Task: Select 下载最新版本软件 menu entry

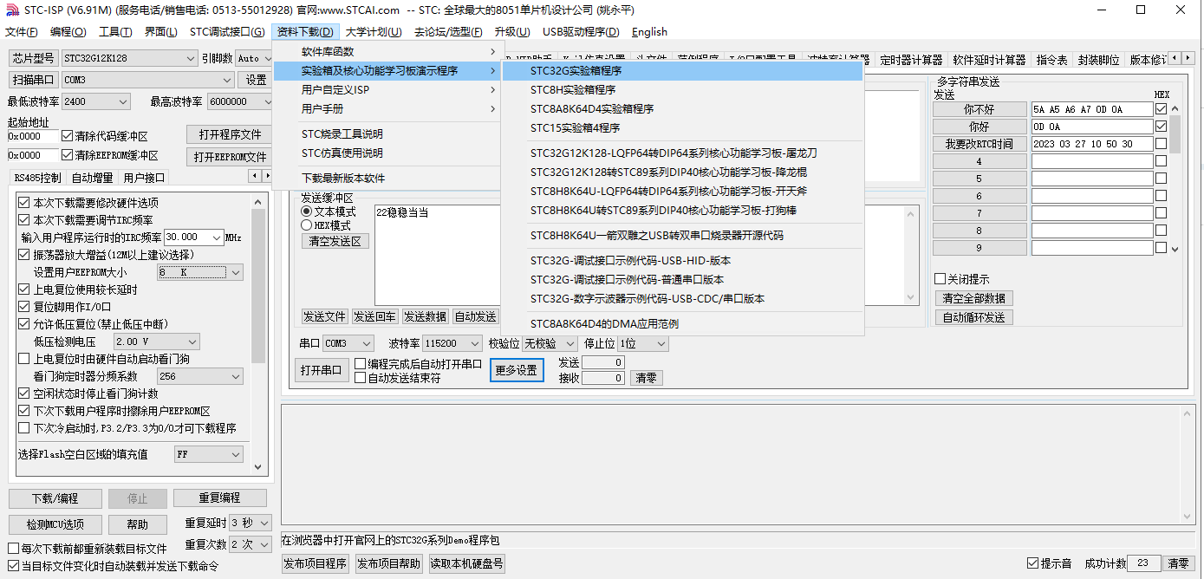Action: (x=387, y=178)
